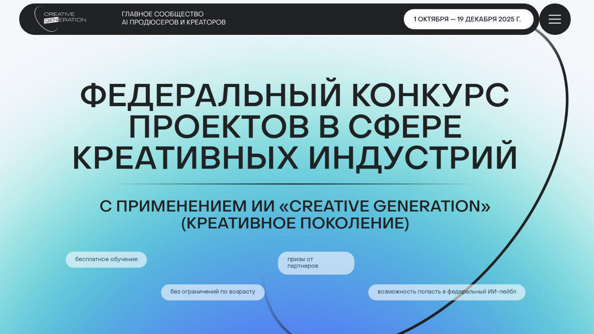Click '(КРЕАТИВНОЕ ПОКОЛЕНИЕ)' subtitle text
594x334 pixels.
(295, 223)
